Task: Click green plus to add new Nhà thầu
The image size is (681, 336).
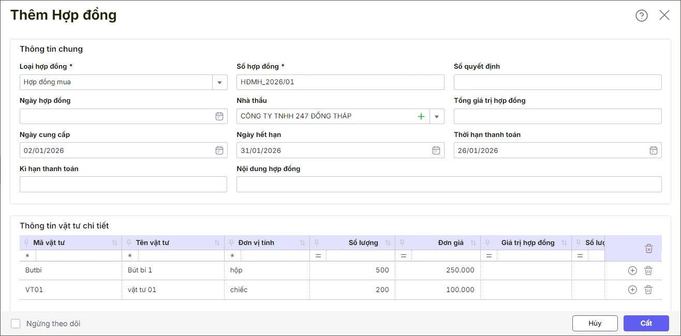Action: pyautogui.click(x=421, y=116)
